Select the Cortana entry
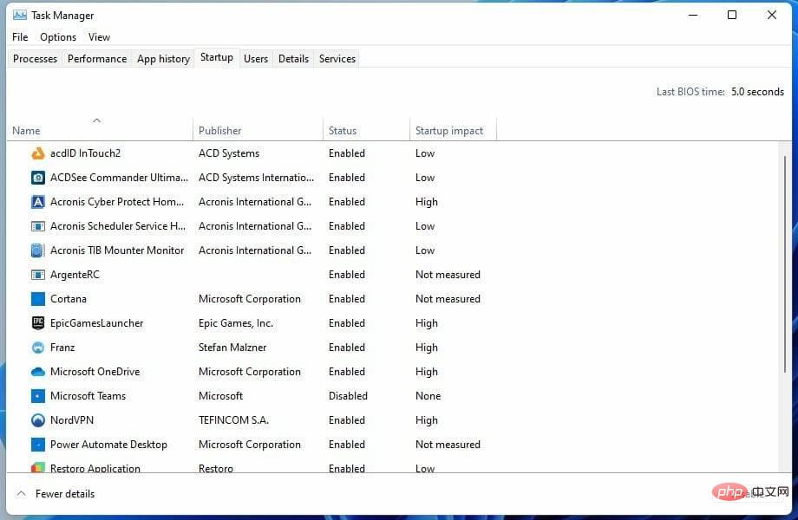798x520 pixels. click(69, 299)
